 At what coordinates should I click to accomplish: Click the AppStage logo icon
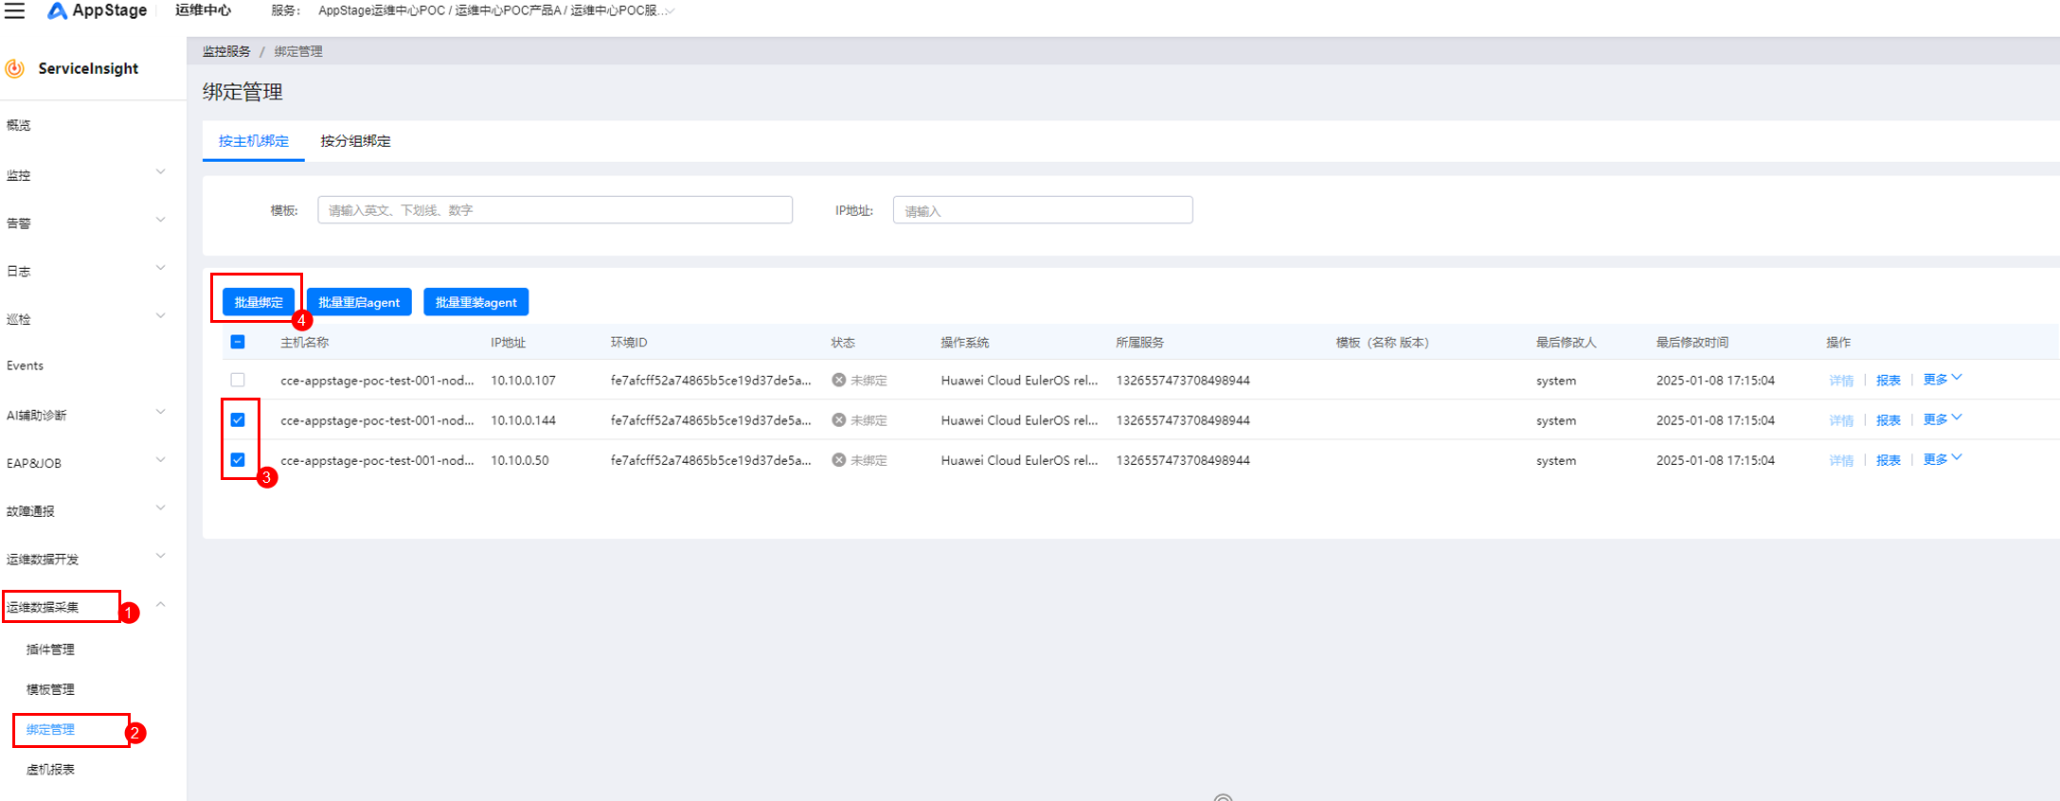[57, 10]
